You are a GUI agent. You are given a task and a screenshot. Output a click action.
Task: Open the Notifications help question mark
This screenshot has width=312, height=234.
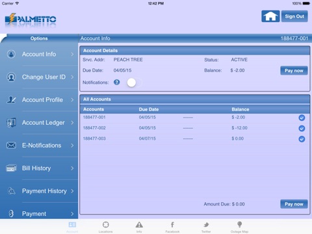pos(116,83)
